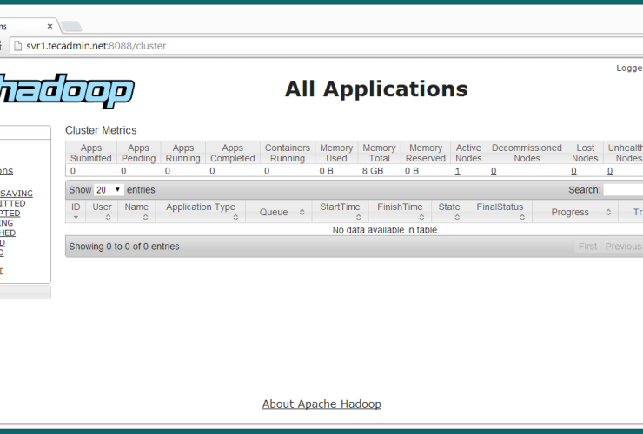This screenshot has height=434, width=643.
Task: Sort the table by User column
Action: (103, 212)
